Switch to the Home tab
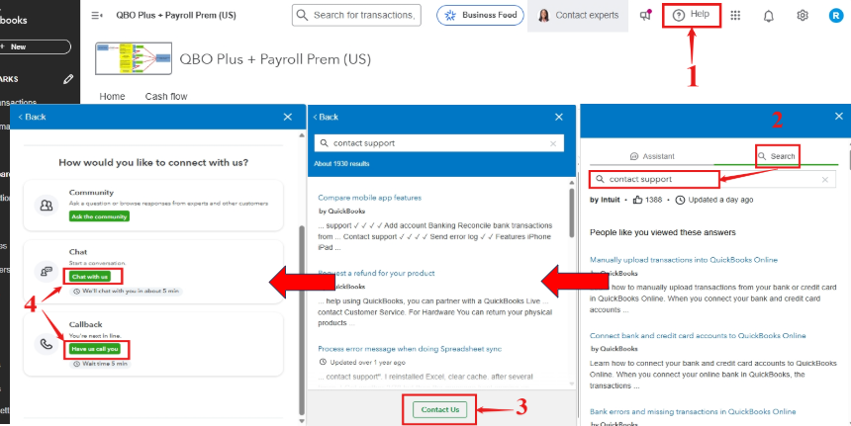 tap(113, 97)
